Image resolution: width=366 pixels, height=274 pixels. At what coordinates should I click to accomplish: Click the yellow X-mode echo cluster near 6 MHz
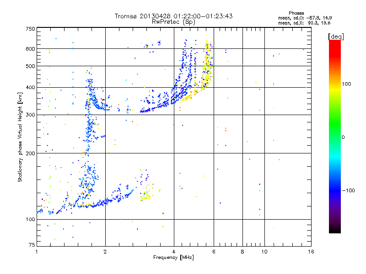click(x=207, y=65)
